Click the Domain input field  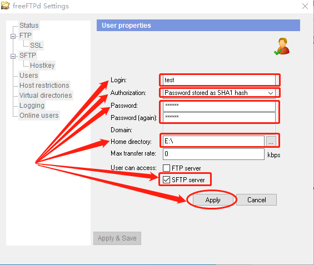coord(220,129)
